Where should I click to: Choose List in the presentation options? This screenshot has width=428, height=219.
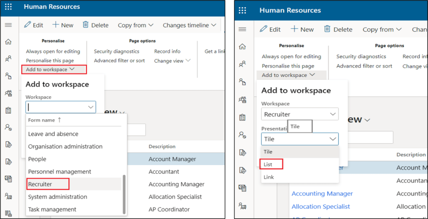268,164
